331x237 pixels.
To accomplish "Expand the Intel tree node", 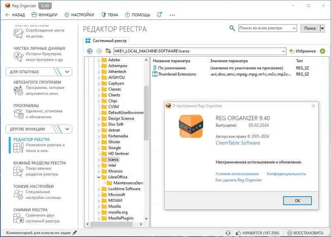I will click(x=98, y=165).
